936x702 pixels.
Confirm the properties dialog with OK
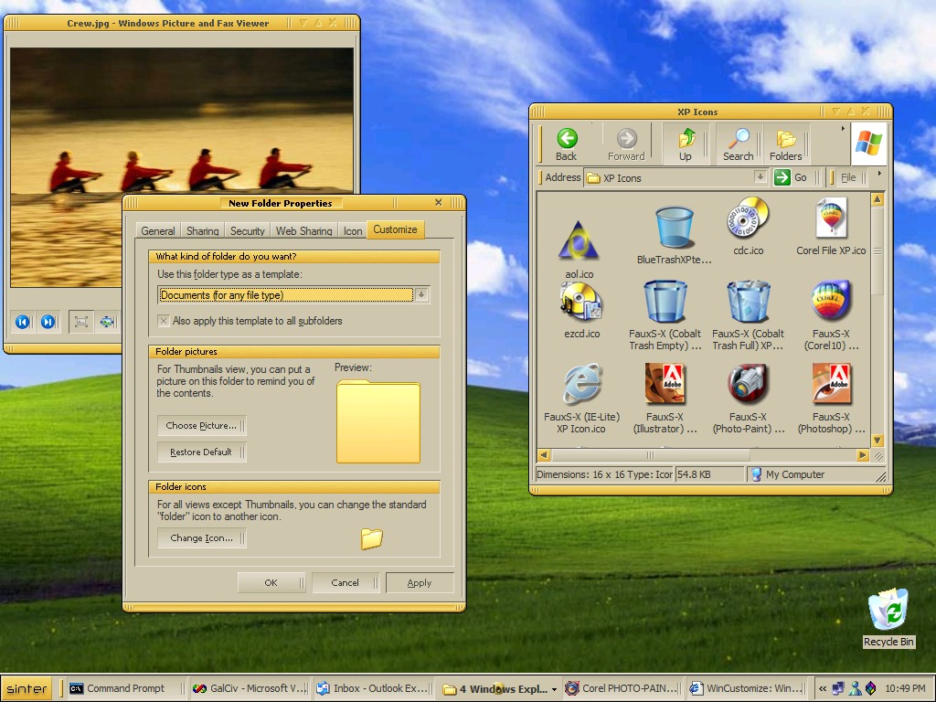271,582
